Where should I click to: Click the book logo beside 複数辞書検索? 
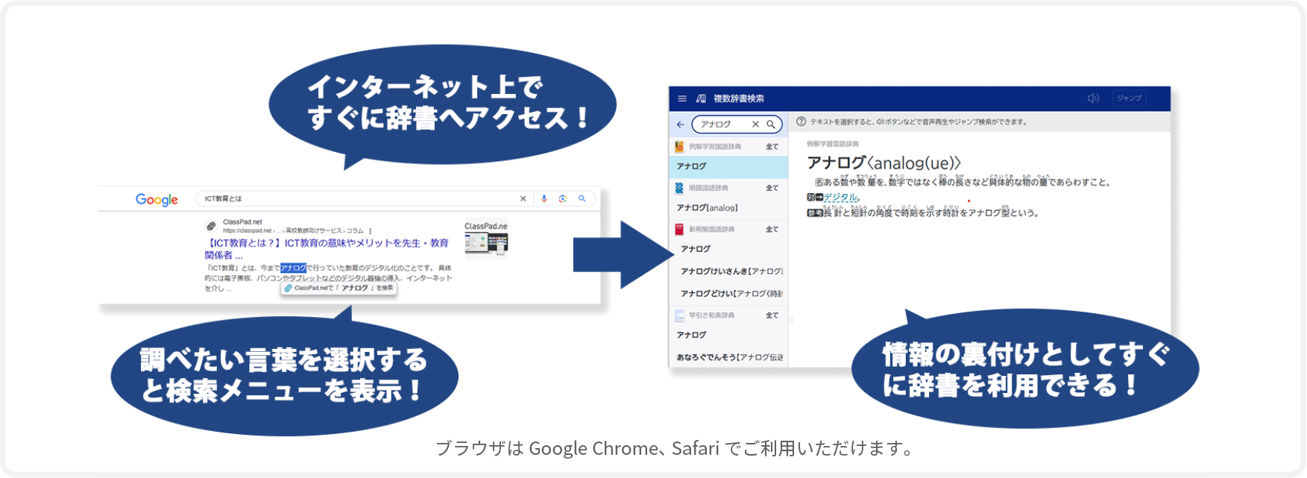point(701,98)
